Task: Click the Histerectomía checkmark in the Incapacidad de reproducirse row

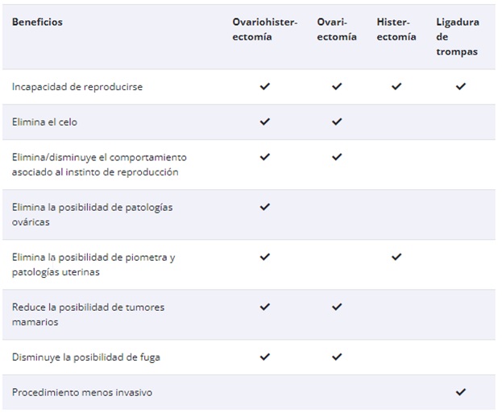Action: [396, 86]
